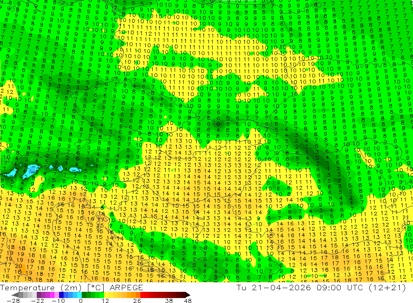
Task: Click the -10 legend label
Action: click(x=58, y=301)
